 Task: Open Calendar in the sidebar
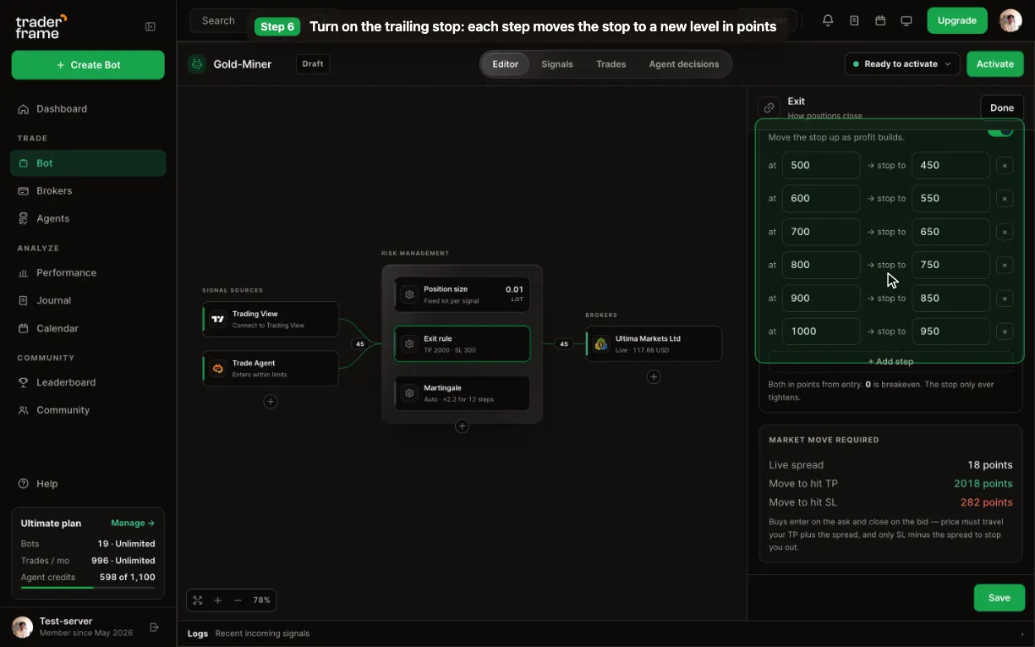click(88, 329)
